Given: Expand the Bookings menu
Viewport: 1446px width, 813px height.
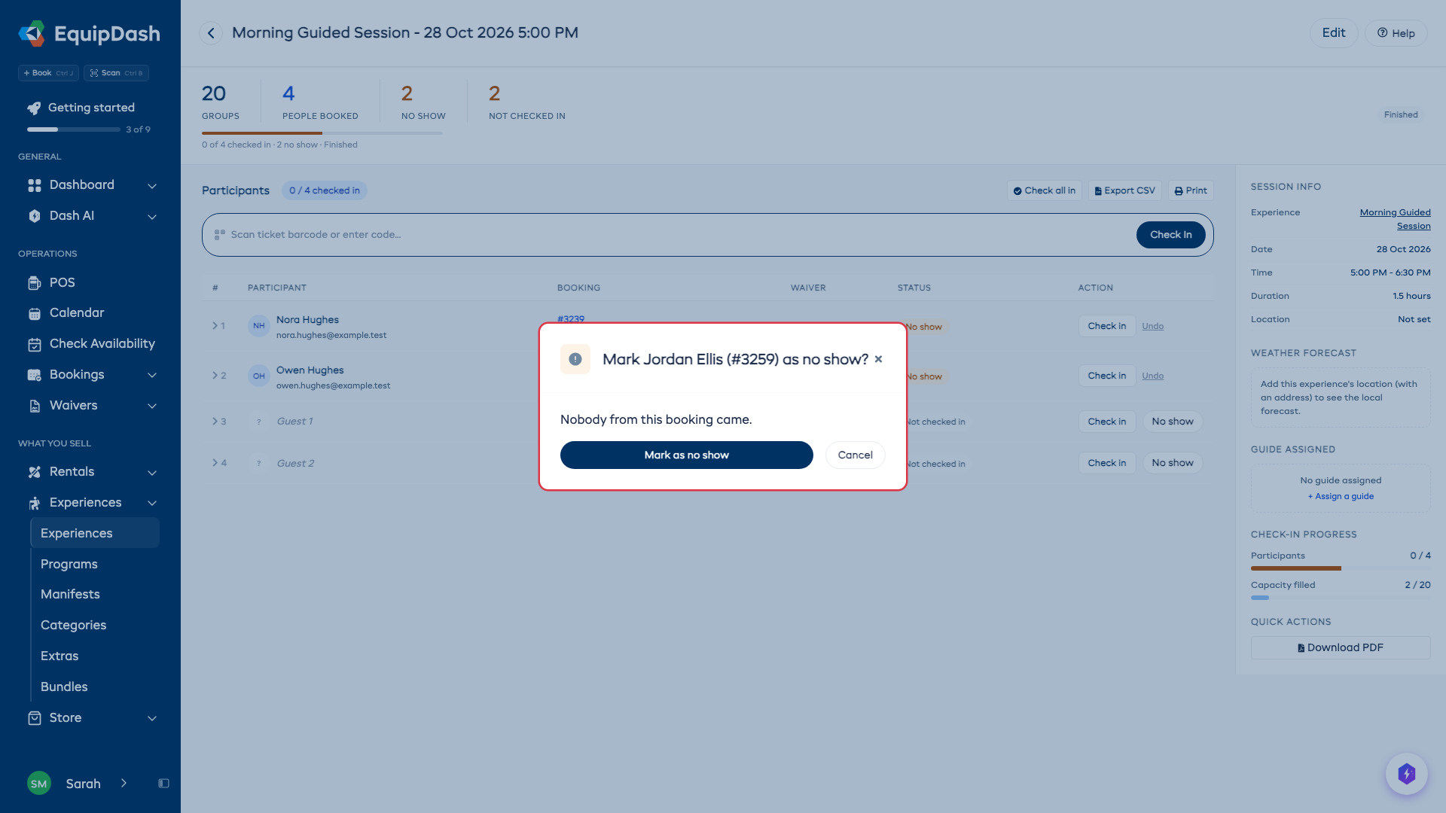Looking at the screenshot, I should click(x=152, y=375).
